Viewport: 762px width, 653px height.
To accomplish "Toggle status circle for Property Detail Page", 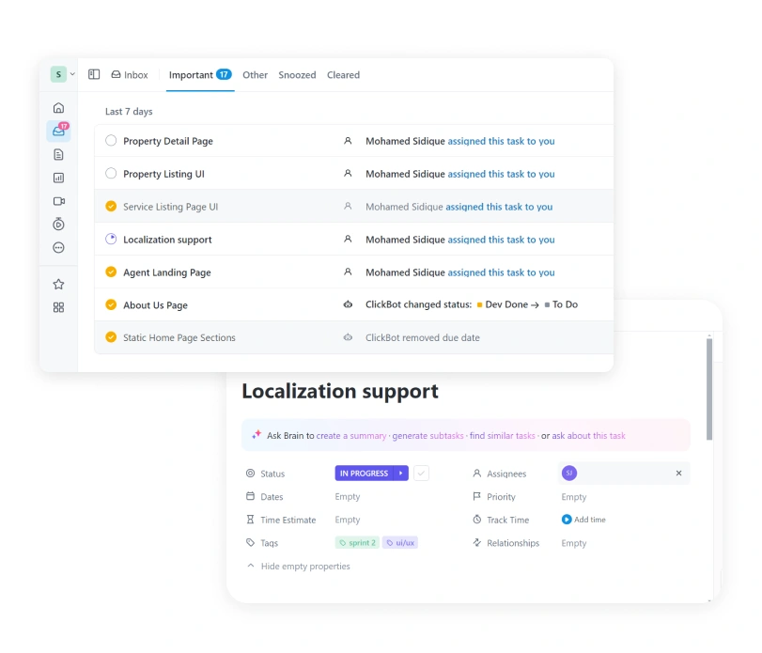I will coord(111,140).
